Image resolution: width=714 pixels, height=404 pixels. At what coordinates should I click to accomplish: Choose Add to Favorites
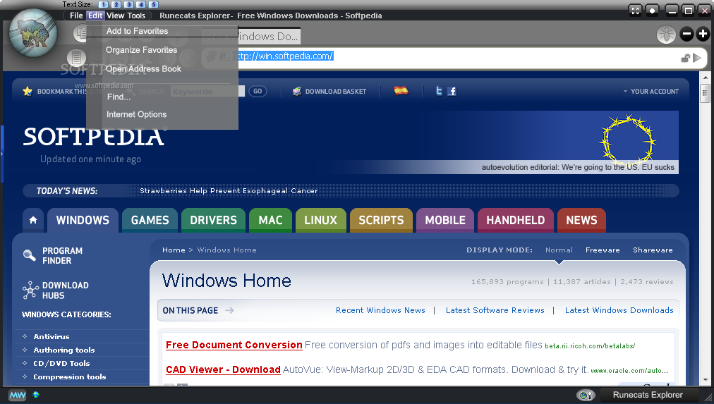click(x=137, y=31)
